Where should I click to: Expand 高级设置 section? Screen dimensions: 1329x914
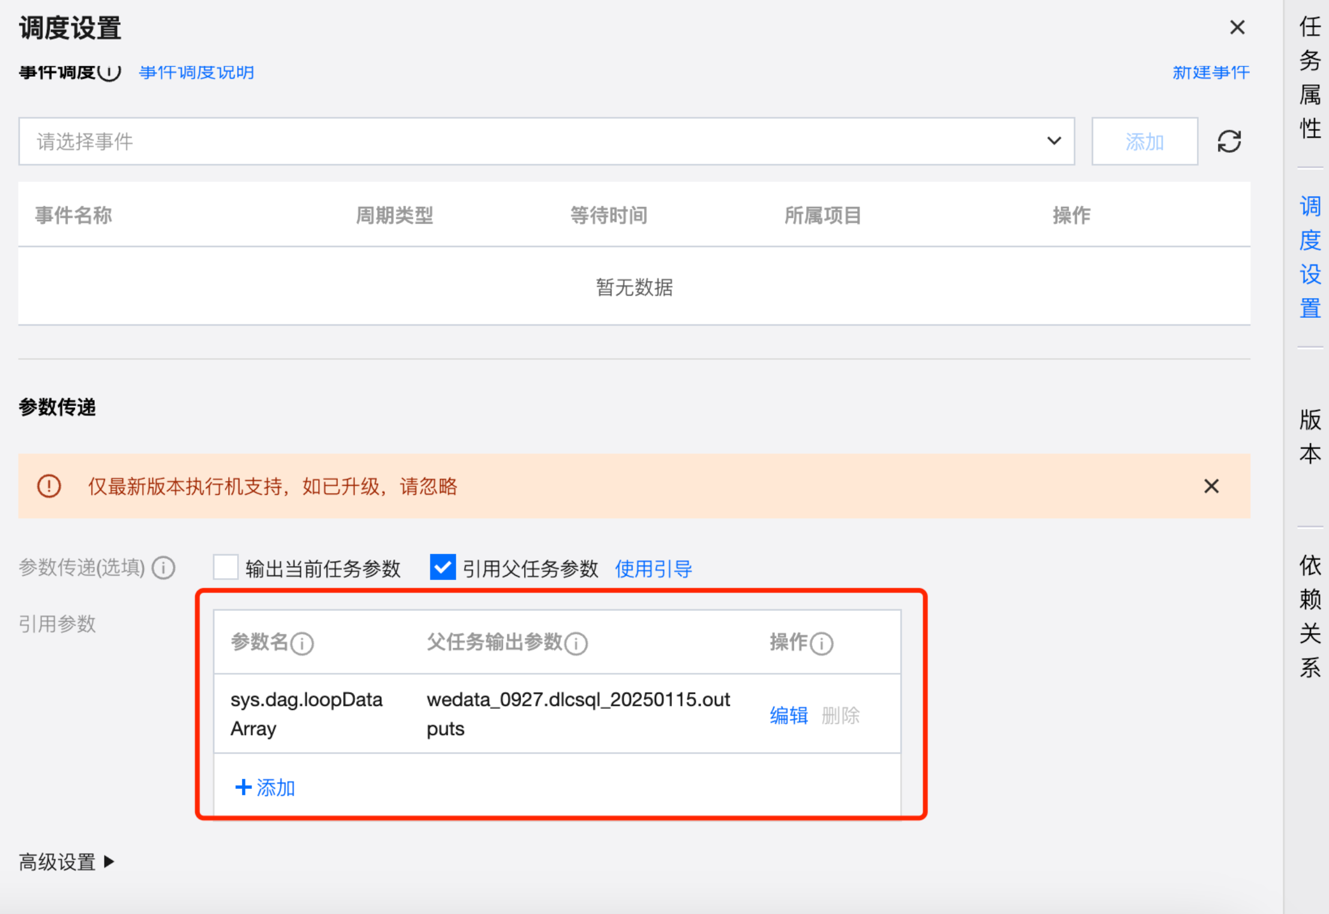click(66, 862)
